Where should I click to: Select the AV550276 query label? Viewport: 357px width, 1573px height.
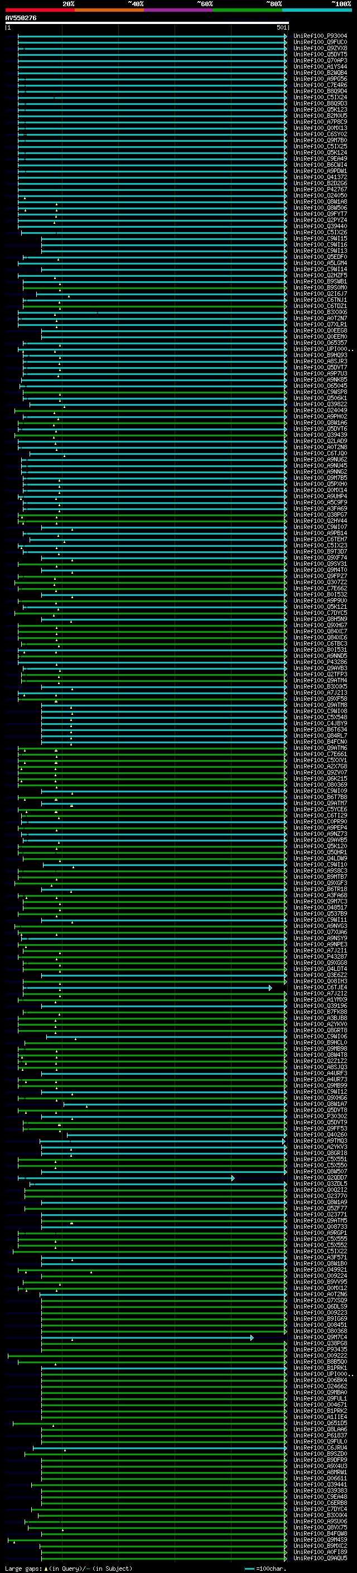(21, 18)
